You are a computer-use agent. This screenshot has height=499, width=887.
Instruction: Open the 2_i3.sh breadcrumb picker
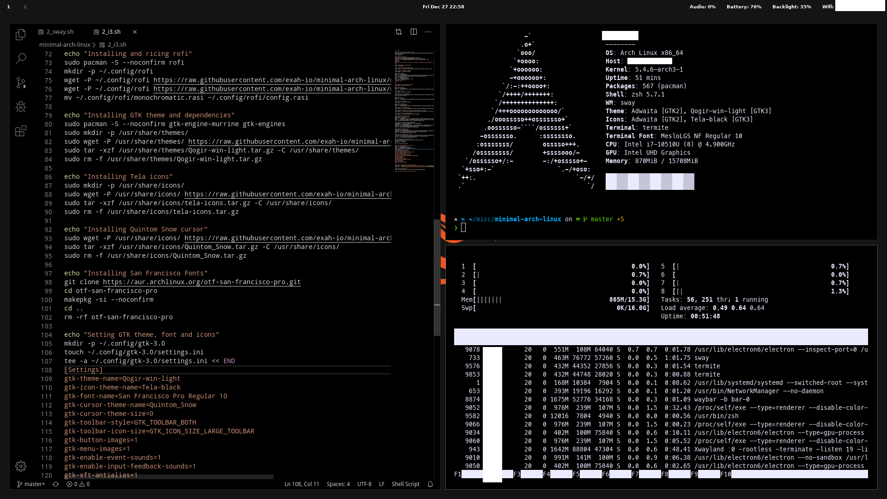click(116, 45)
